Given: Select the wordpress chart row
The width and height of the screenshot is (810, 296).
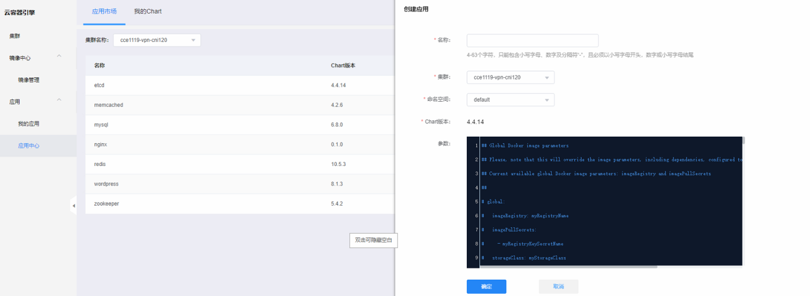Looking at the screenshot, I should tap(239, 184).
